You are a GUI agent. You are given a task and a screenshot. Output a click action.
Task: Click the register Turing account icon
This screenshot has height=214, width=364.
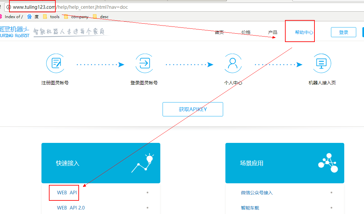[55, 63]
